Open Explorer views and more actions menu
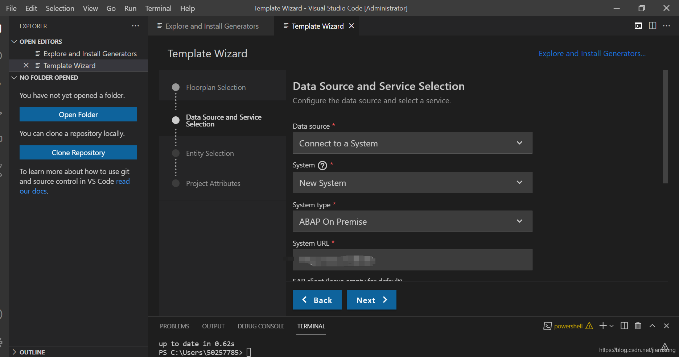Screen dimensions: 679x357 (x=136, y=26)
